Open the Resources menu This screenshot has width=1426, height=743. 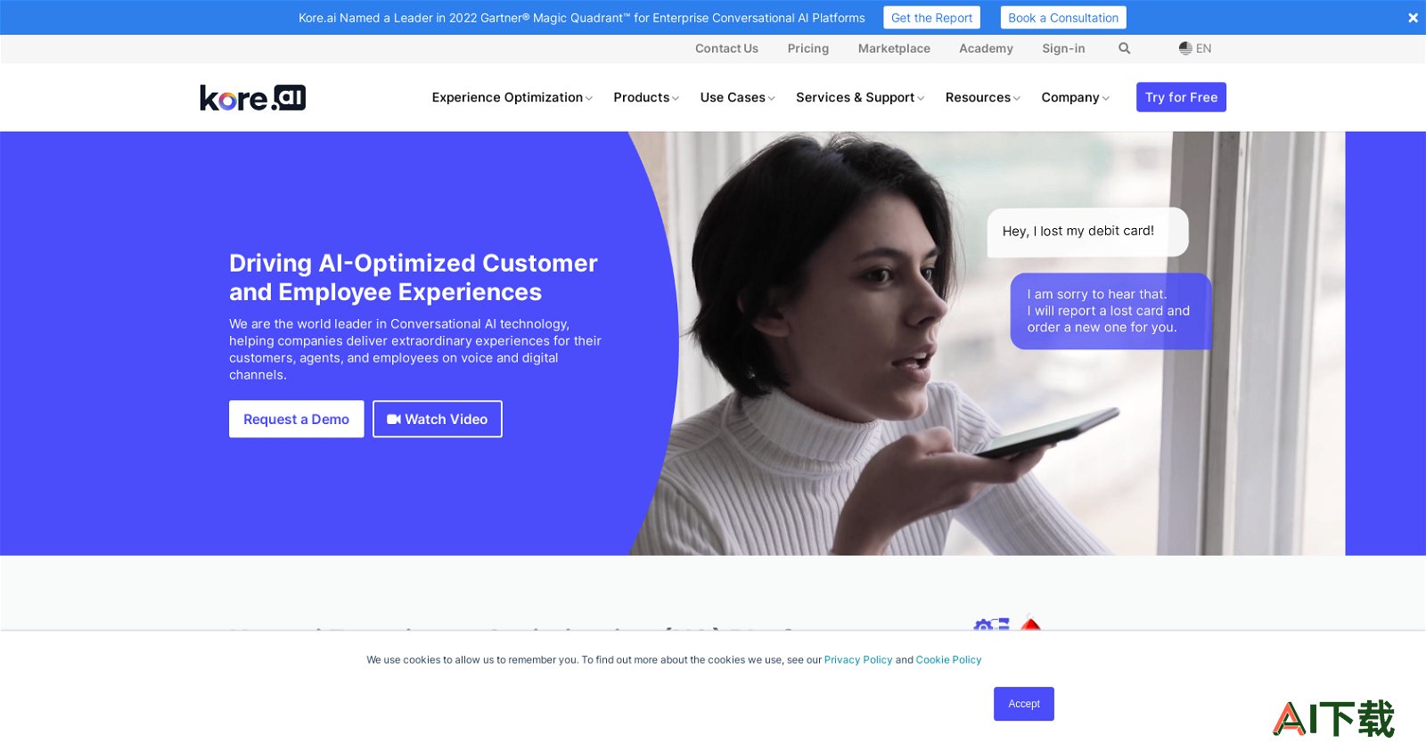pyautogui.click(x=982, y=97)
